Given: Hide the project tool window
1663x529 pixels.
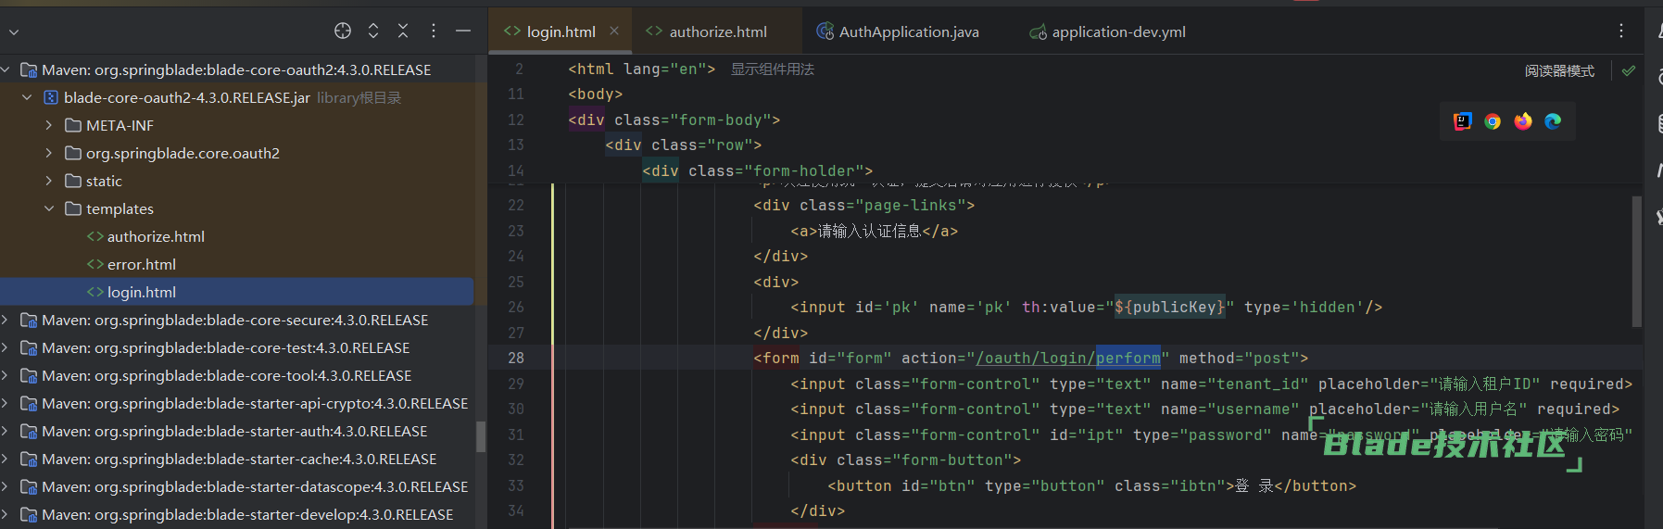Looking at the screenshot, I should coord(463,31).
